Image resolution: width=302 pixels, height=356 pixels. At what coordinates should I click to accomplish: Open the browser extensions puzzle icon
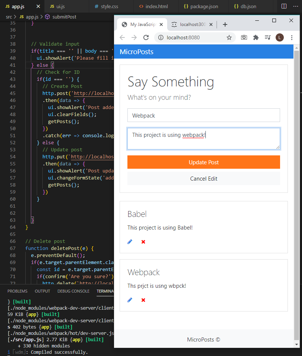(256, 37)
